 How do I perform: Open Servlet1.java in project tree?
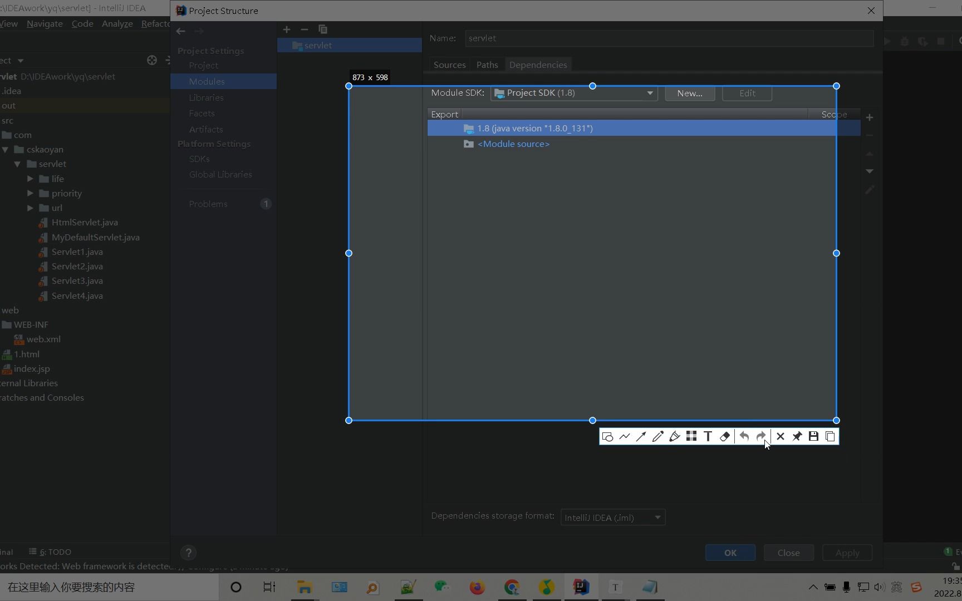[77, 252]
